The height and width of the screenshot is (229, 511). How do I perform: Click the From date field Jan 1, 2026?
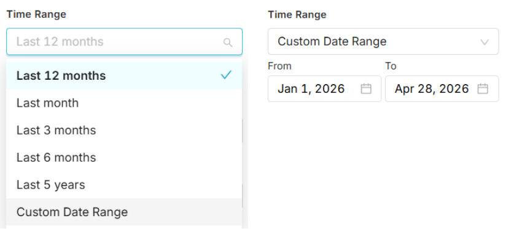pos(324,88)
